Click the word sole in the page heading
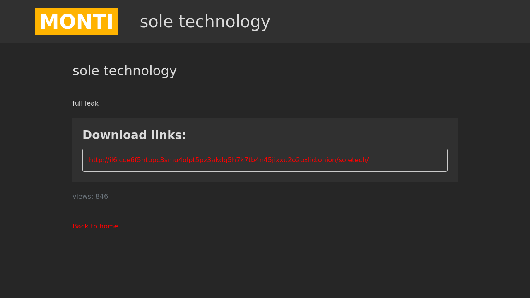Viewport: 530px width, 298px height. (86, 71)
